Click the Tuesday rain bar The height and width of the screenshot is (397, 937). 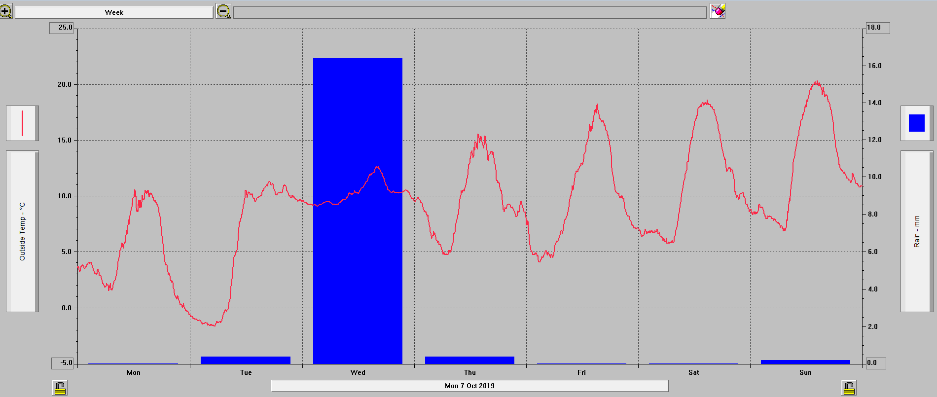pyautogui.click(x=246, y=360)
